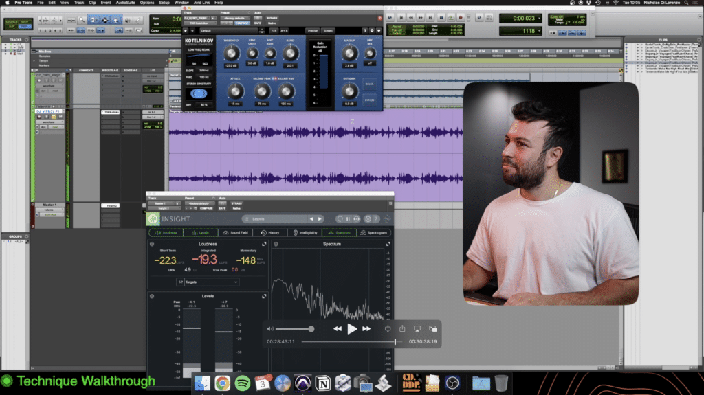
Task: Click the Go to End transport button
Action: pos(430,17)
